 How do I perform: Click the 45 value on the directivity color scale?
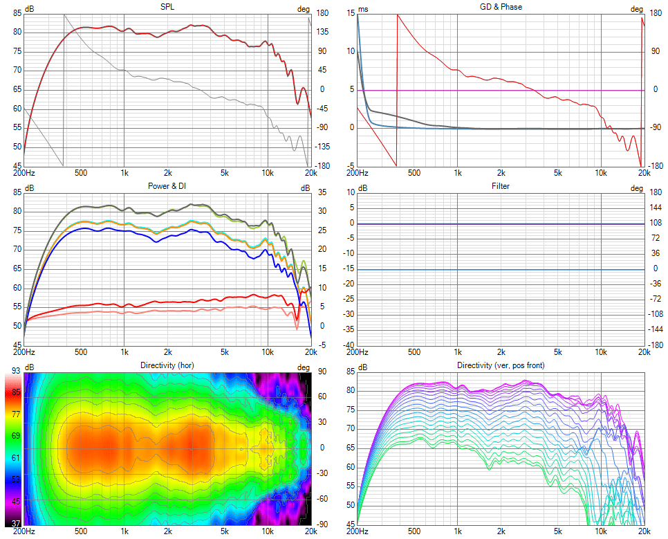(x=16, y=501)
